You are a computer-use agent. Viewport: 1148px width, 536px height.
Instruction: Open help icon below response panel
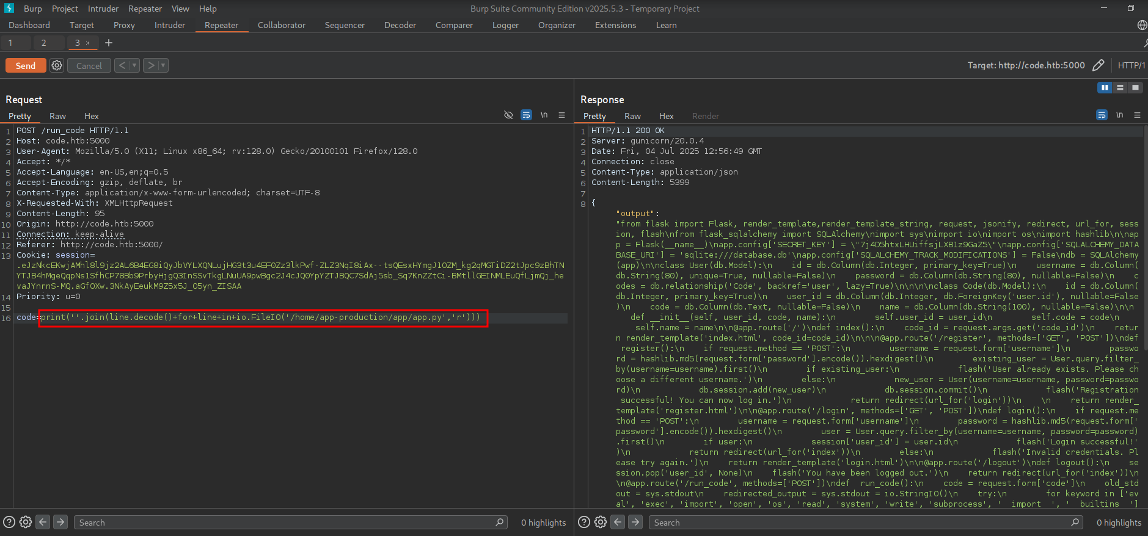[x=584, y=522]
